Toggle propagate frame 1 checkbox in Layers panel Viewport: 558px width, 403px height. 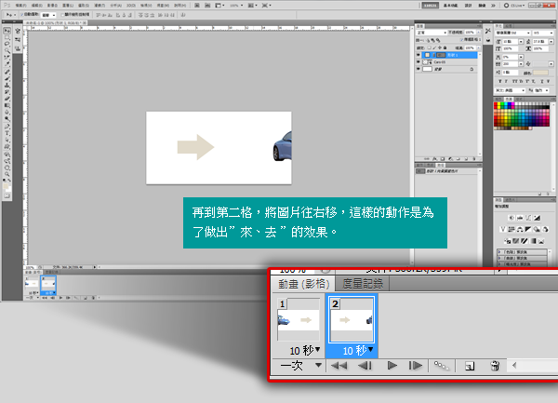(x=461, y=40)
